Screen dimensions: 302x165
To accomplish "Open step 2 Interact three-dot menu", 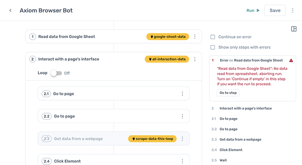I will pyautogui.click(x=195, y=59).
